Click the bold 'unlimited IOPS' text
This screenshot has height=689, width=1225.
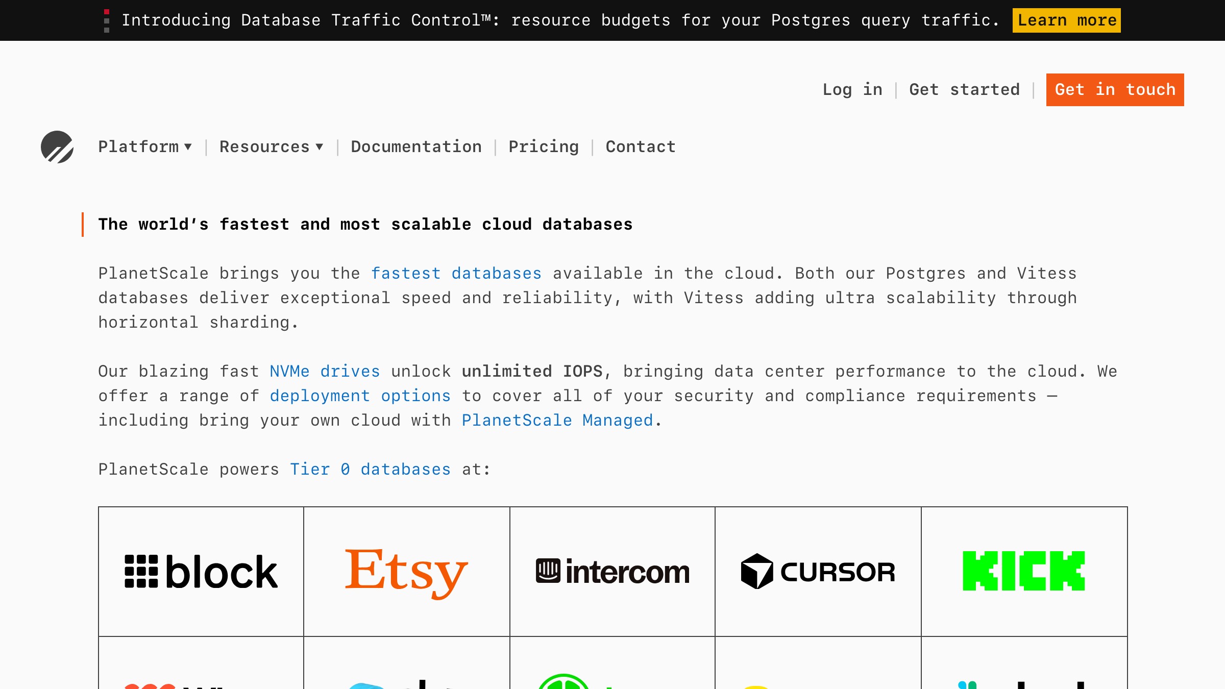click(x=532, y=372)
